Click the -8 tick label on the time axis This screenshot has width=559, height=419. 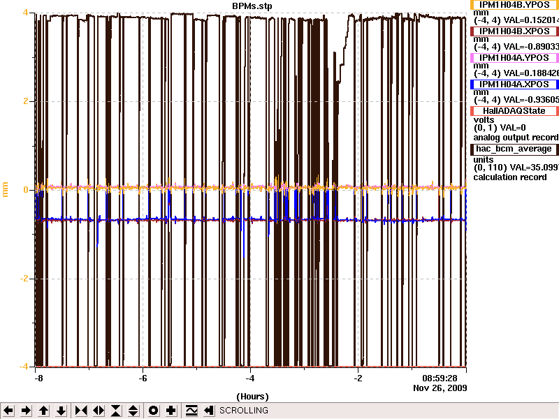(38, 378)
